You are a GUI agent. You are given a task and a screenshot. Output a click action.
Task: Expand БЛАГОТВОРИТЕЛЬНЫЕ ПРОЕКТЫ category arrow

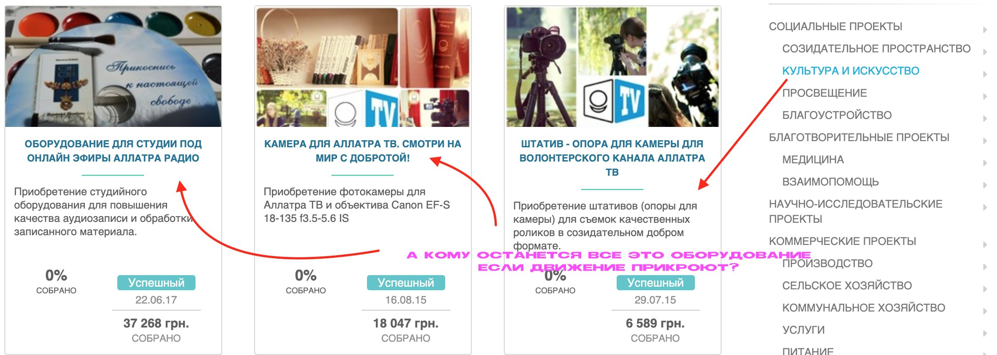985,141
